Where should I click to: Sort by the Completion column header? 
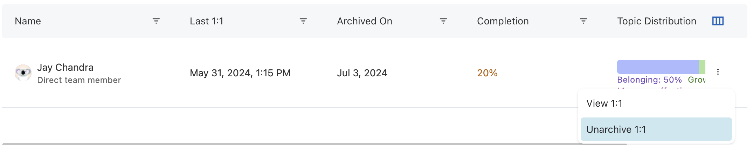[x=503, y=21]
